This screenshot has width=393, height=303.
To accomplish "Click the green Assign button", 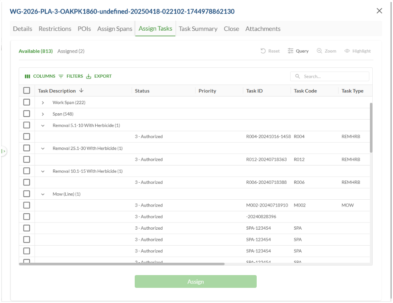I will [x=195, y=281].
